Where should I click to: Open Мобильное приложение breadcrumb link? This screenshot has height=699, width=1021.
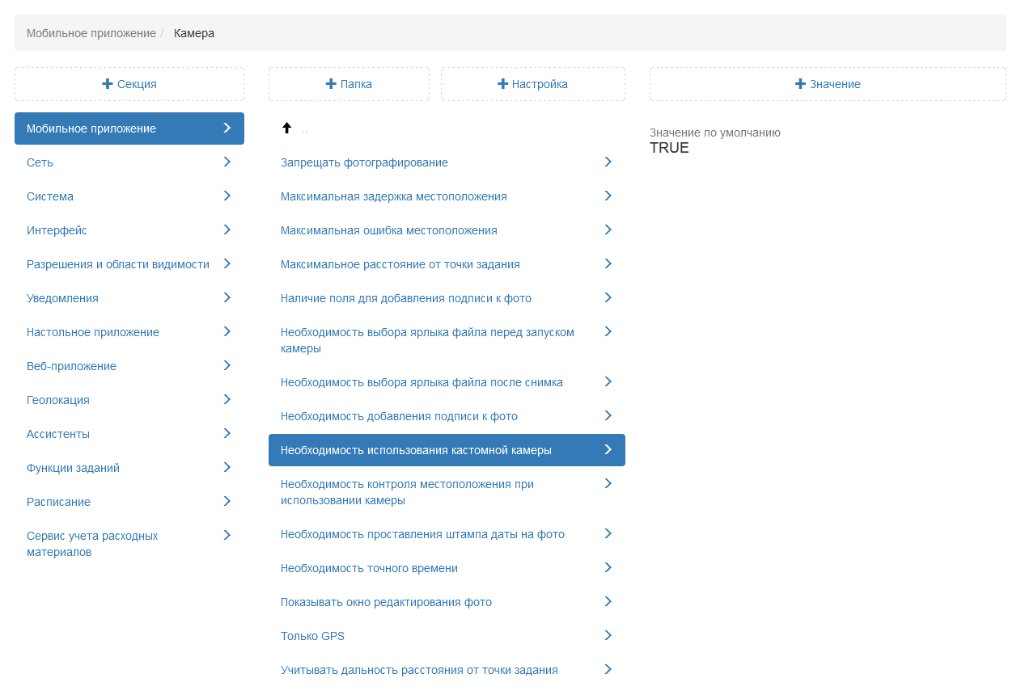point(91,33)
